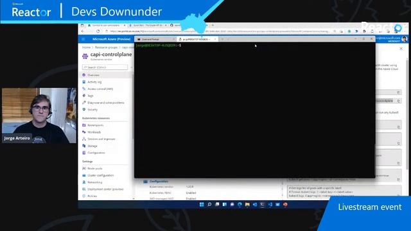Select the Quick Start Cluster API browser tab
Screen dimensions: 411x231
148,26
